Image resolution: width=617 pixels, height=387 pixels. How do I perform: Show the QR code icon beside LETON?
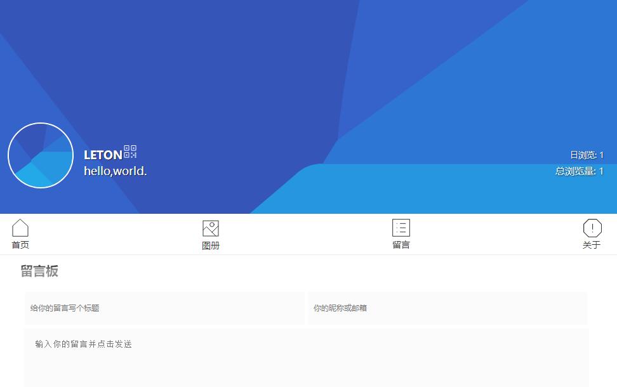[x=130, y=152]
